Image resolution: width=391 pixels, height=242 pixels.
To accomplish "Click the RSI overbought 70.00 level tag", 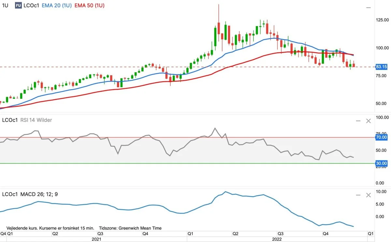I will point(381,137).
